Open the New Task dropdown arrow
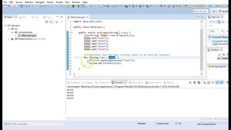Viewport: 231px width, 130px height. coord(214,22)
